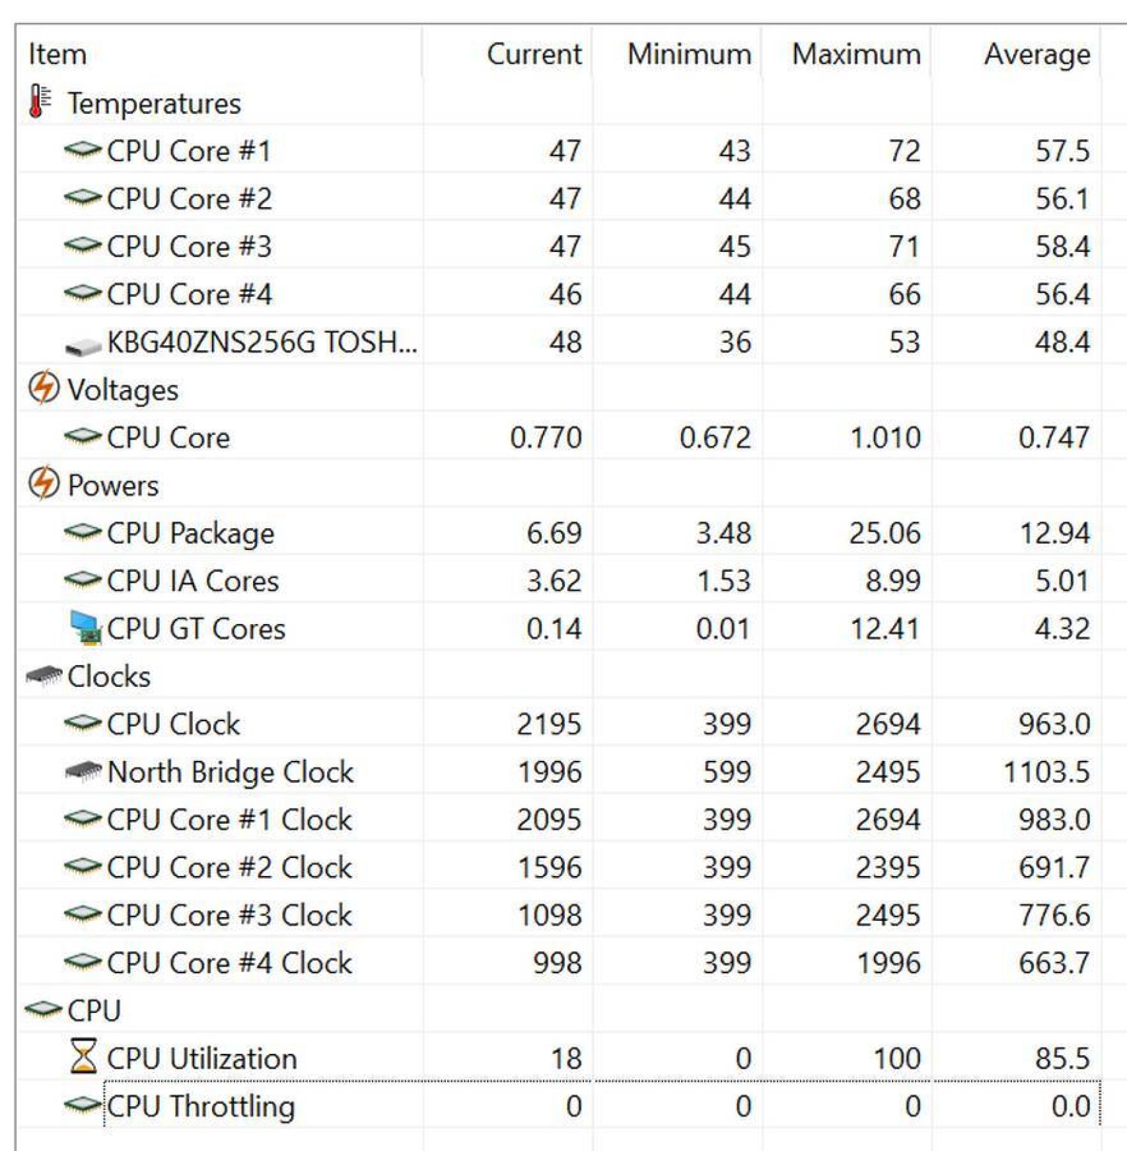Click CPU Utilization average value 85.5

point(1062,1058)
